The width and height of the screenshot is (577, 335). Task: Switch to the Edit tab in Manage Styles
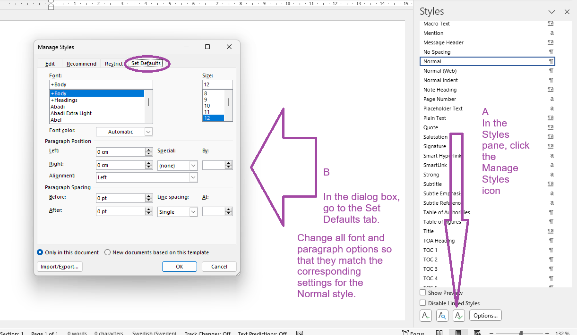[x=50, y=64]
